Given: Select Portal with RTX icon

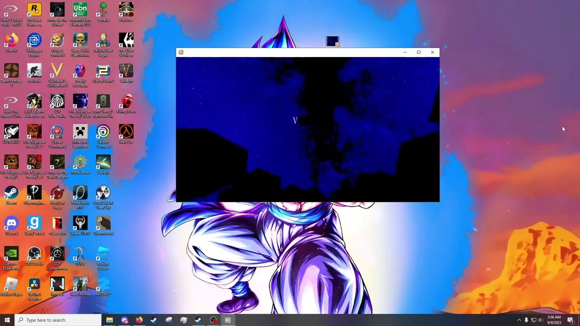Looking at the screenshot, I should click(x=80, y=197).
